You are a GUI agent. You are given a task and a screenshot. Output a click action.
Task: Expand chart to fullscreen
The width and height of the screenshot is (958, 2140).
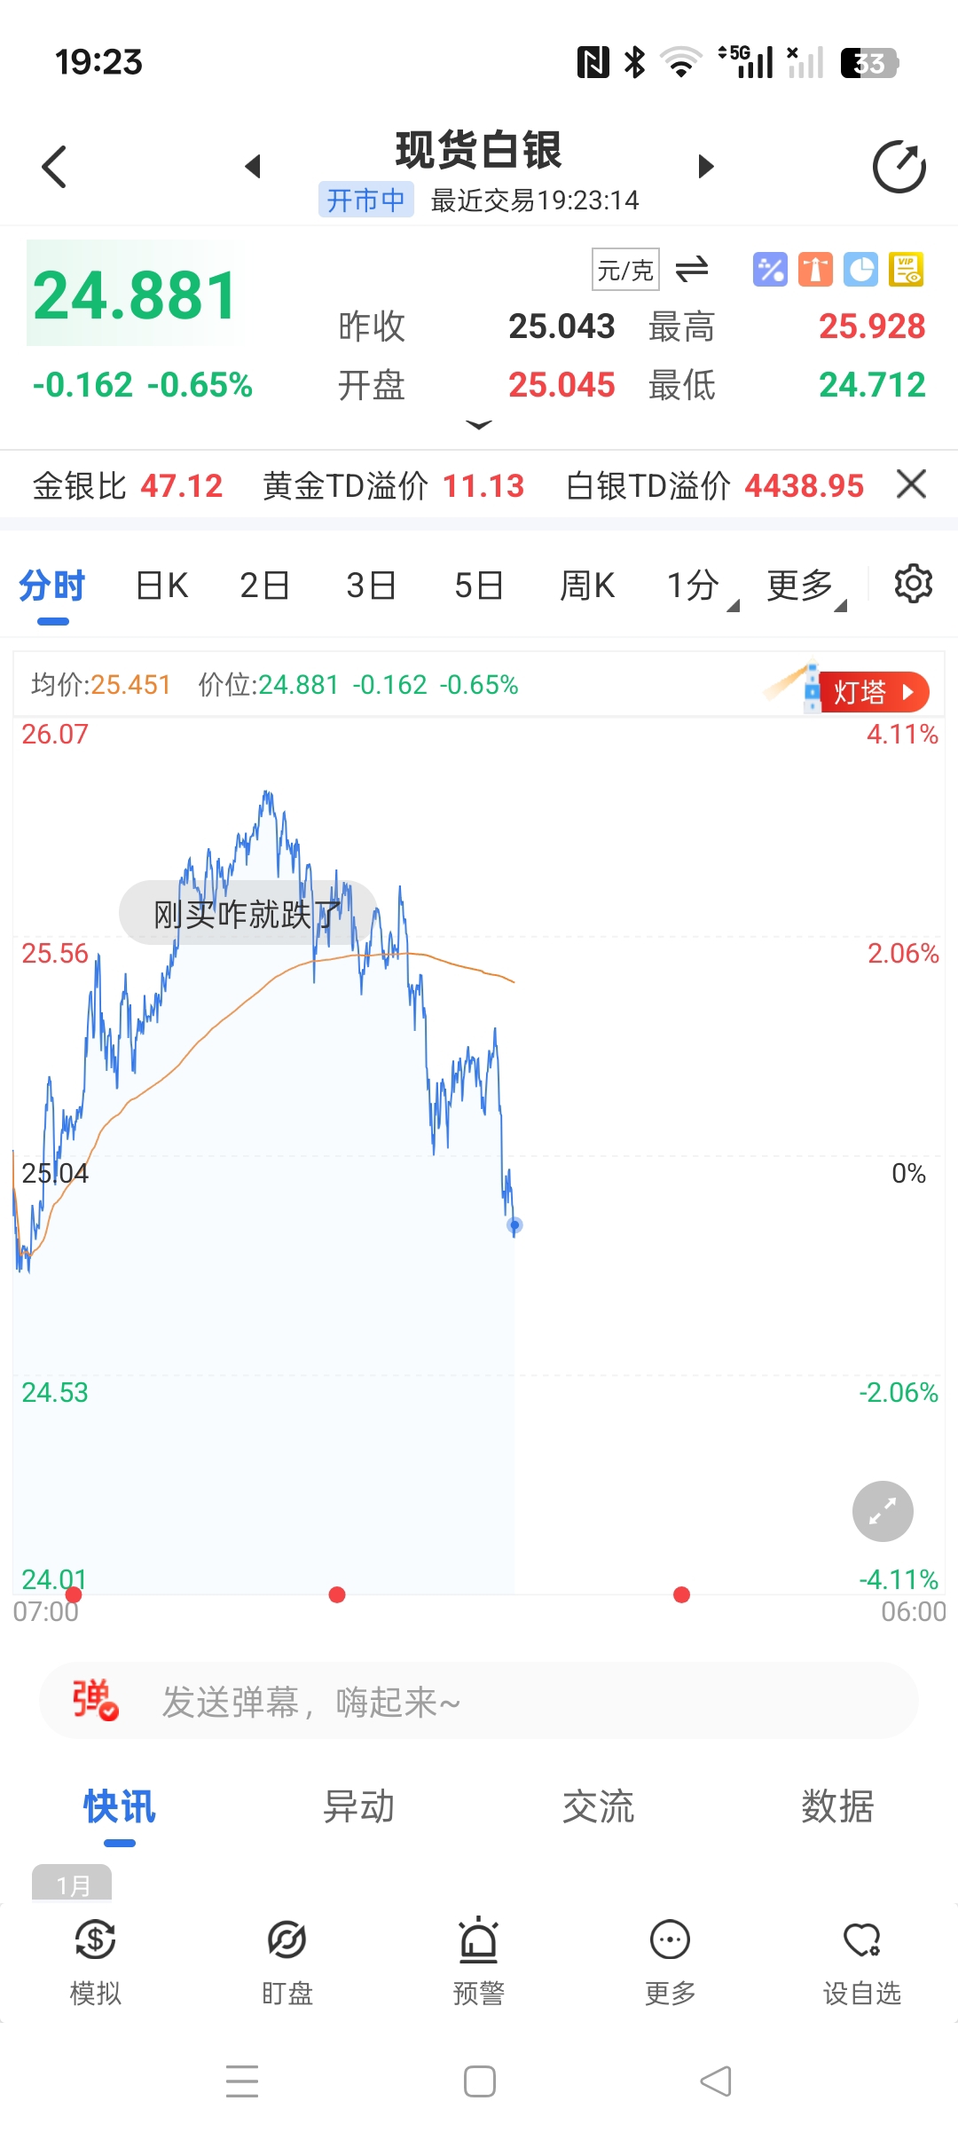point(883,1511)
